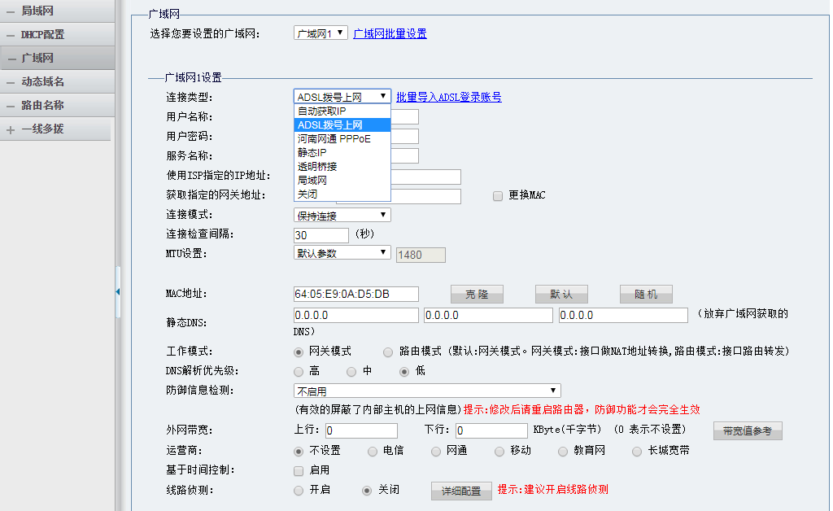The image size is (833, 511).
Task: Open the 广域网1 selector dropdown
Action: click(x=321, y=33)
